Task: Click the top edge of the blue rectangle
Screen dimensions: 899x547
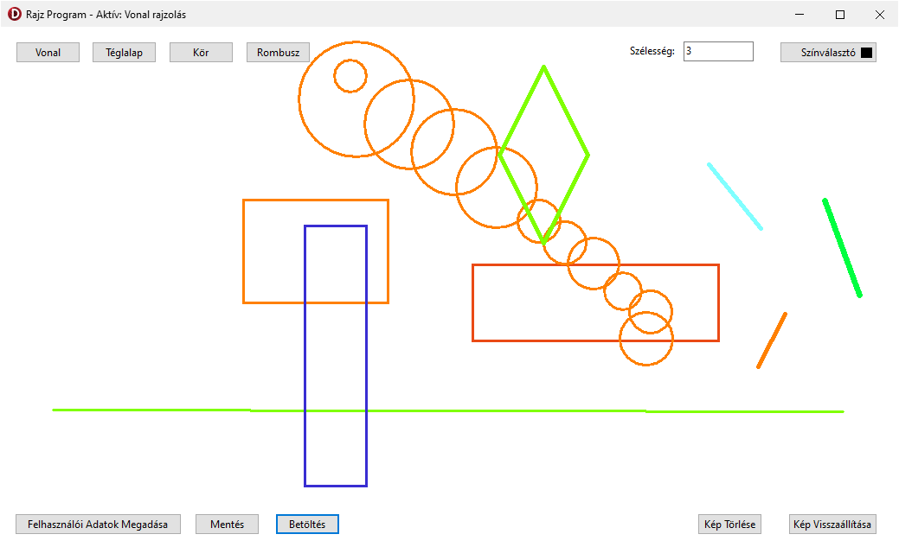Action: point(336,226)
